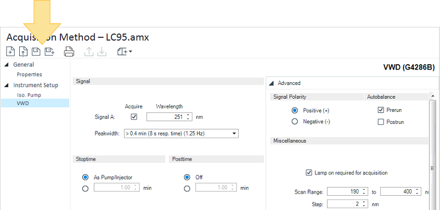440x210 pixels.
Task: Select Iso. Pump in the tree
Action: point(29,95)
